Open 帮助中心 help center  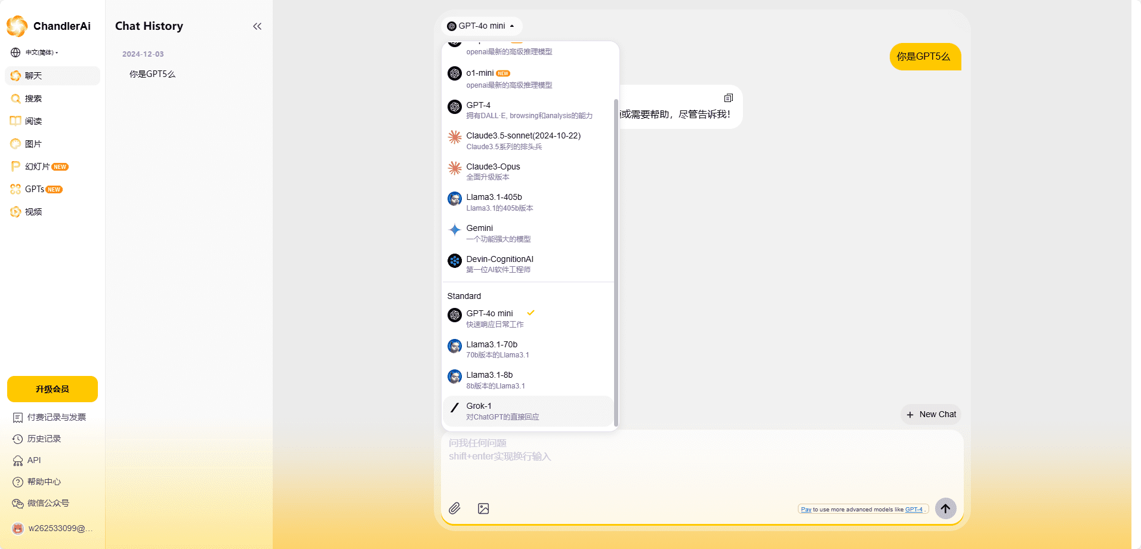tap(37, 482)
